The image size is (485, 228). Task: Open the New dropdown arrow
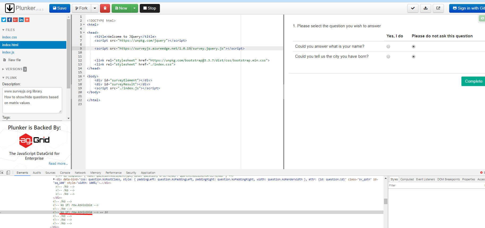[x=134, y=8]
